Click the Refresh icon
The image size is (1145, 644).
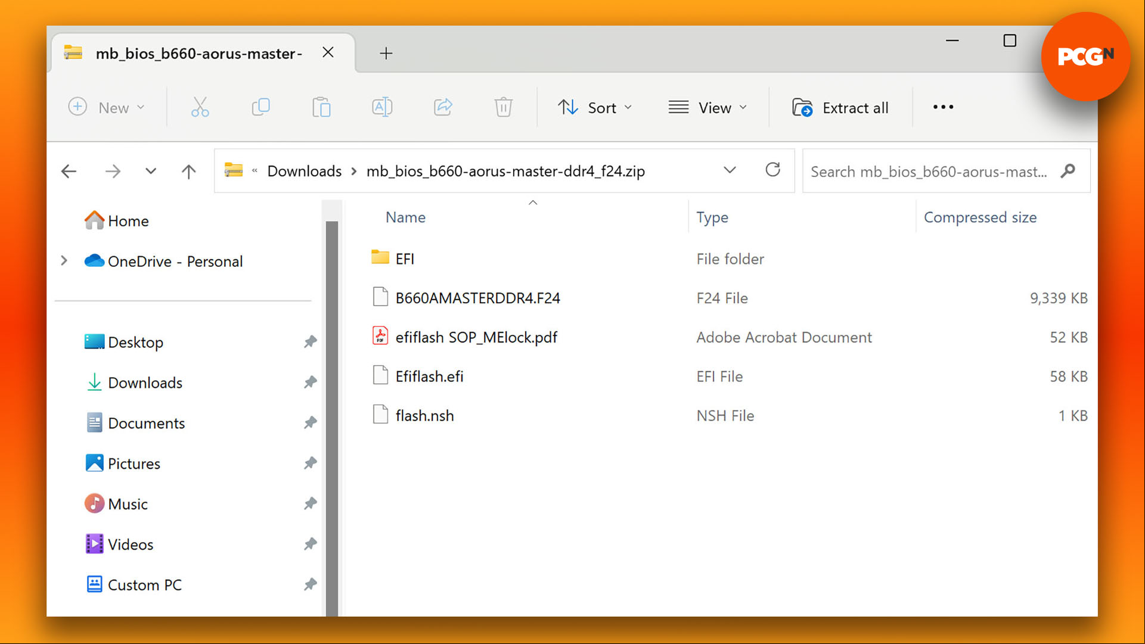772,170
